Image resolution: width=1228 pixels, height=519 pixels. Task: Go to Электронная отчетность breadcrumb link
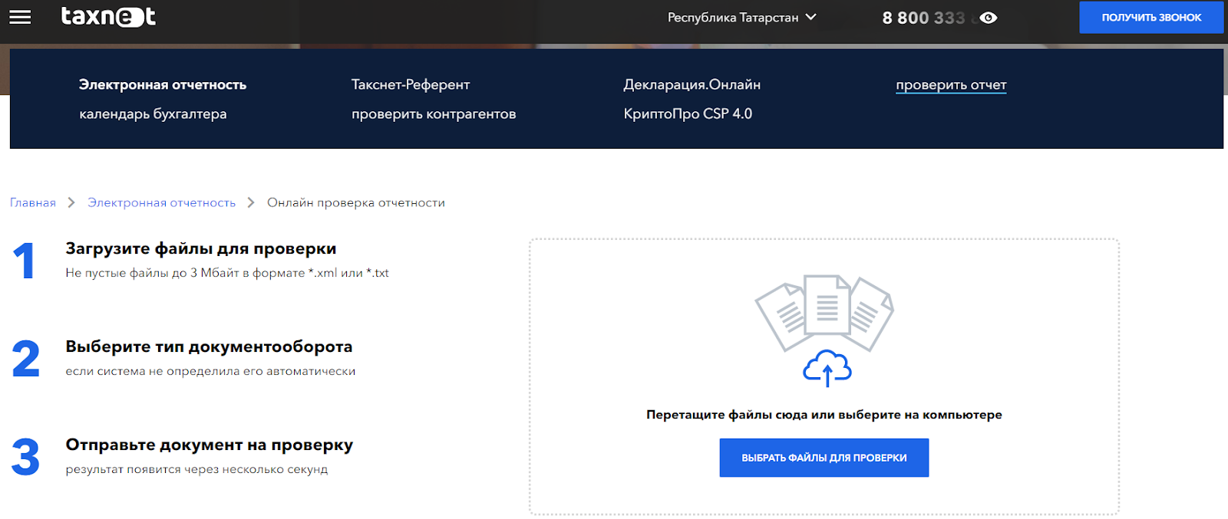click(162, 203)
